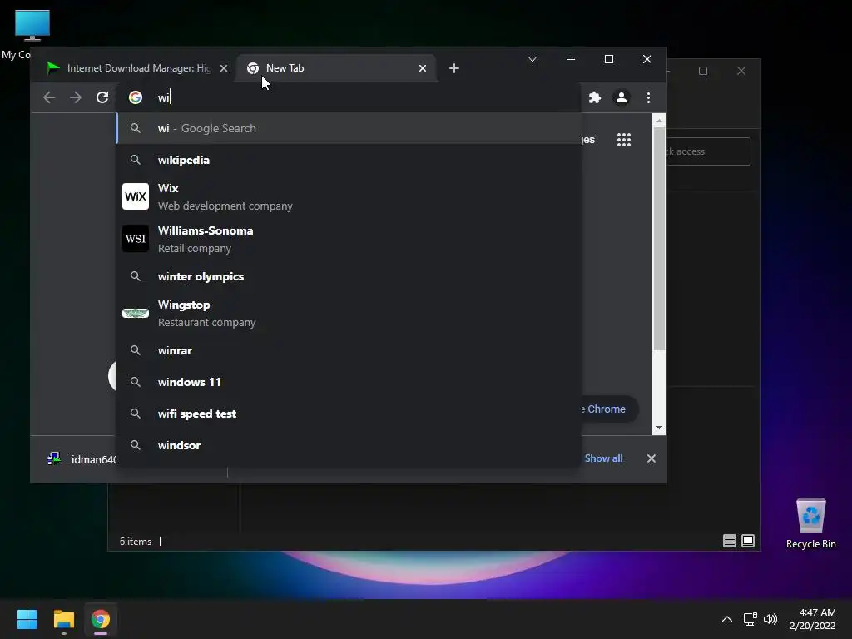The height and width of the screenshot is (639, 852).
Task: Click the Chrome customize button
Action: (608, 409)
